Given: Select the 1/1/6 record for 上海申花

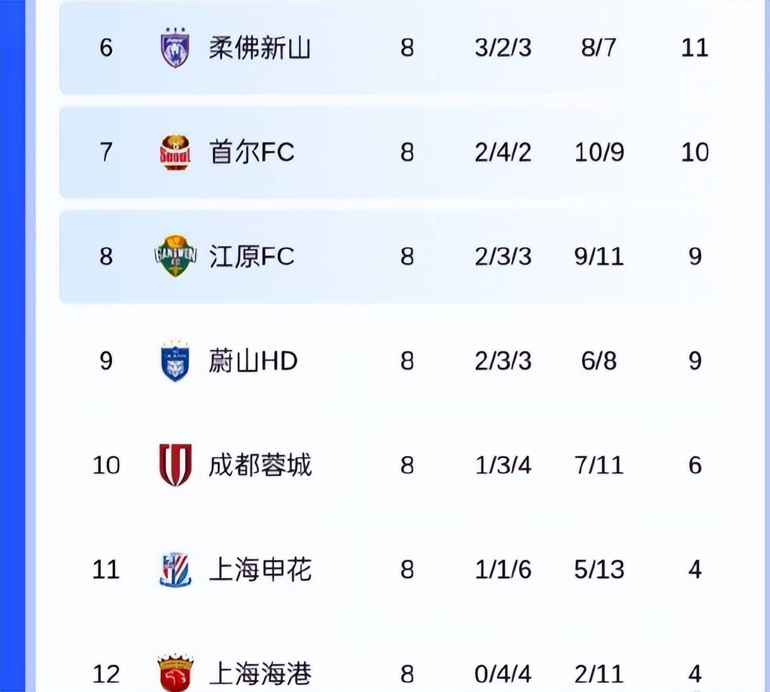Looking at the screenshot, I should 503,569.
